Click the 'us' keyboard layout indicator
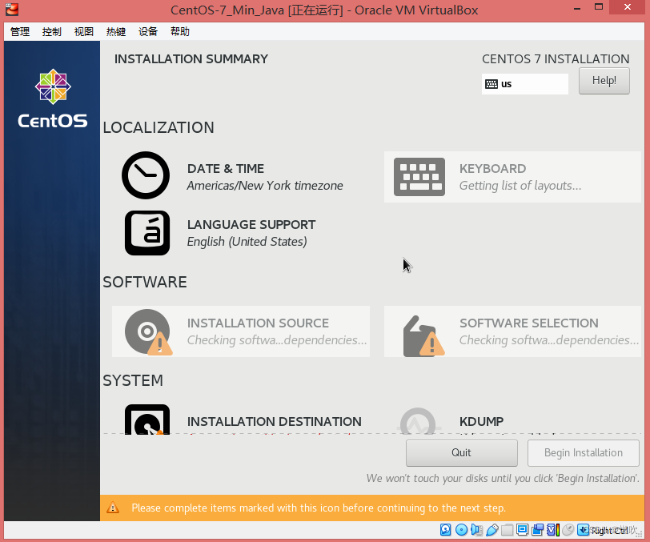Screen dimensions: 650x542 click(525, 84)
